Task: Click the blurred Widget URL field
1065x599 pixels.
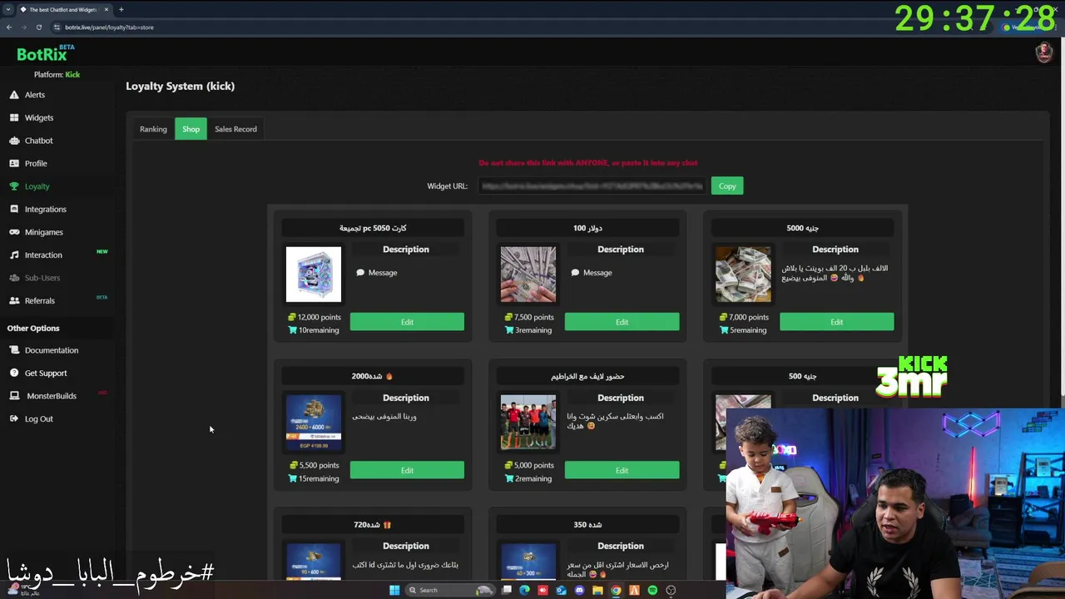Action: pos(592,186)
